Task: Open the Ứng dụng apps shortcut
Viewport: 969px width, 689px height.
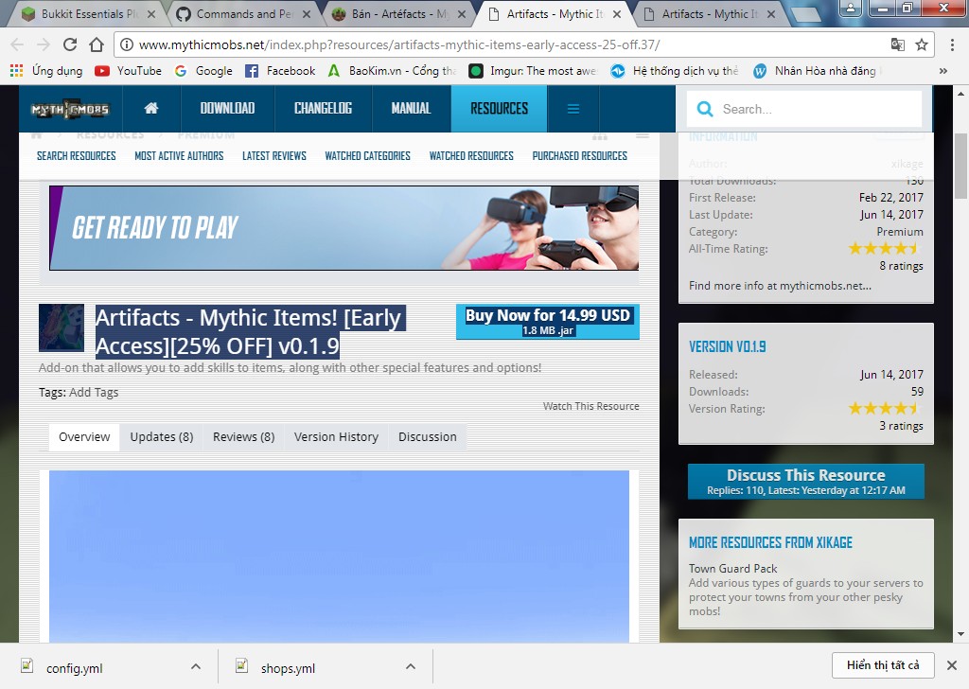Action: pyautogui.click(x=46, y=71)
